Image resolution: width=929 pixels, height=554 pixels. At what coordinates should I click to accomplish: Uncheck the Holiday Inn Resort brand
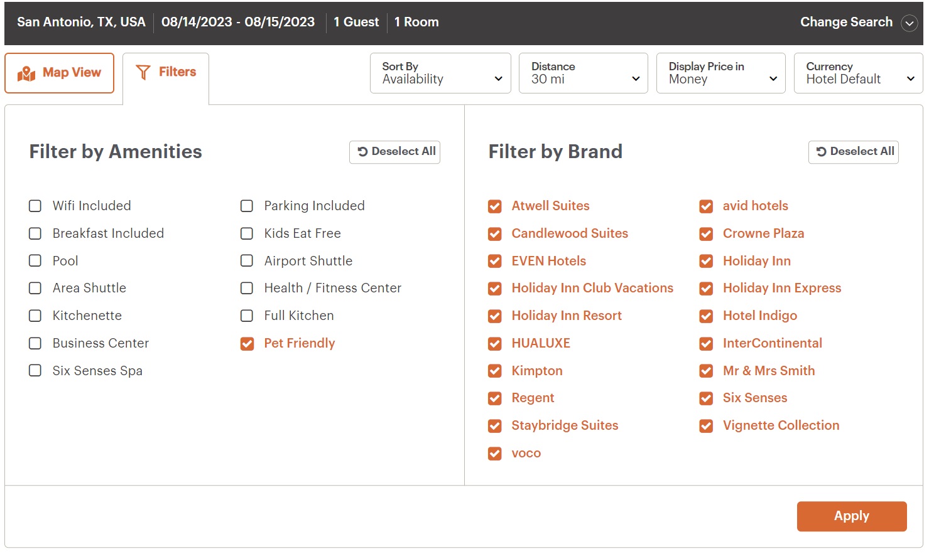pyautogui.click(x=495, y=316)
